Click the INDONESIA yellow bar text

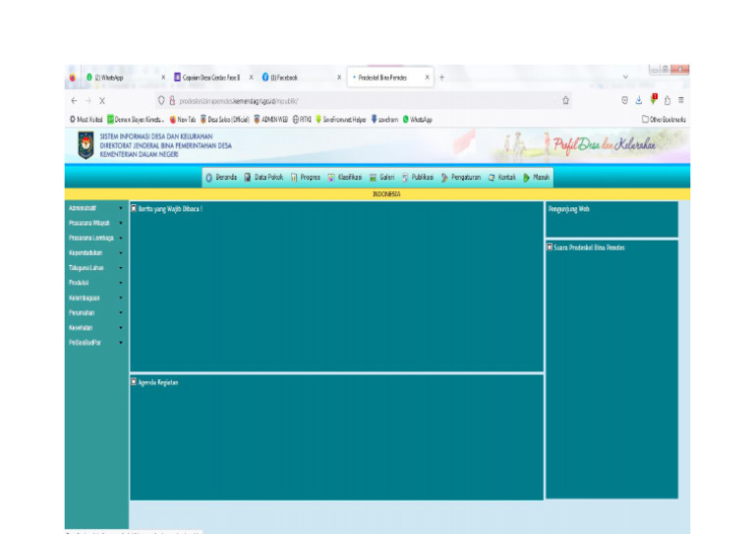click(386, 194)
